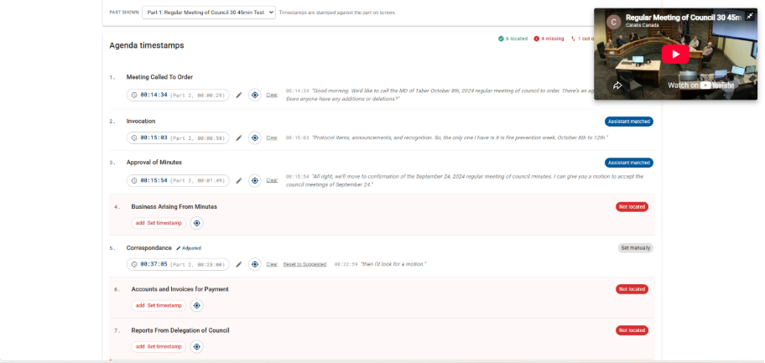Click the 'Approval of Minutes' title

pyautogui.click(x=154, y=162)
